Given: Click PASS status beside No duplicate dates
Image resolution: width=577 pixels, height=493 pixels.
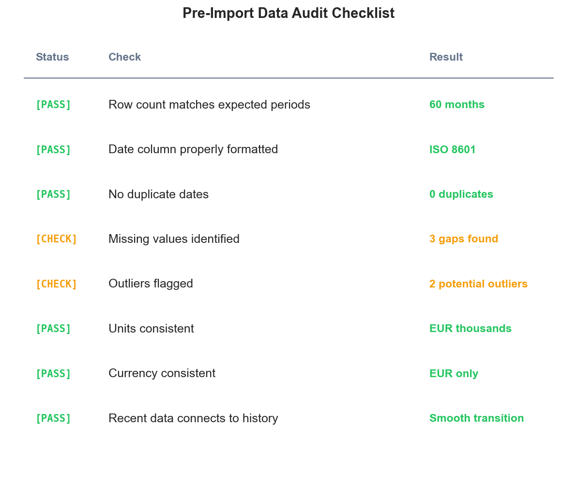Looking at the screenshot, I should 53,194.
